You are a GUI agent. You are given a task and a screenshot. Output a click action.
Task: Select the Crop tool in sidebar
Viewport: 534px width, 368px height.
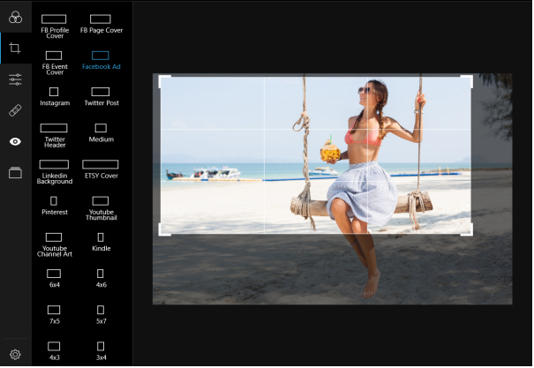click(x=15, y=49)
